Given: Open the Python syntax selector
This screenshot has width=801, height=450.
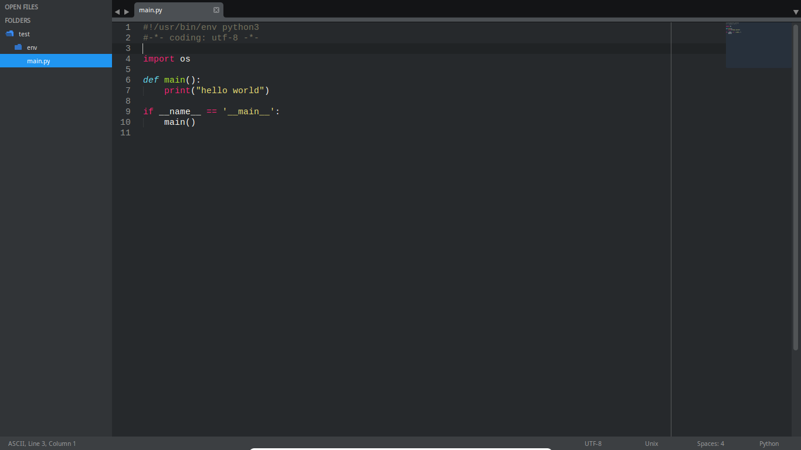Looking at the screenshot, I should (x=769, y=444).
